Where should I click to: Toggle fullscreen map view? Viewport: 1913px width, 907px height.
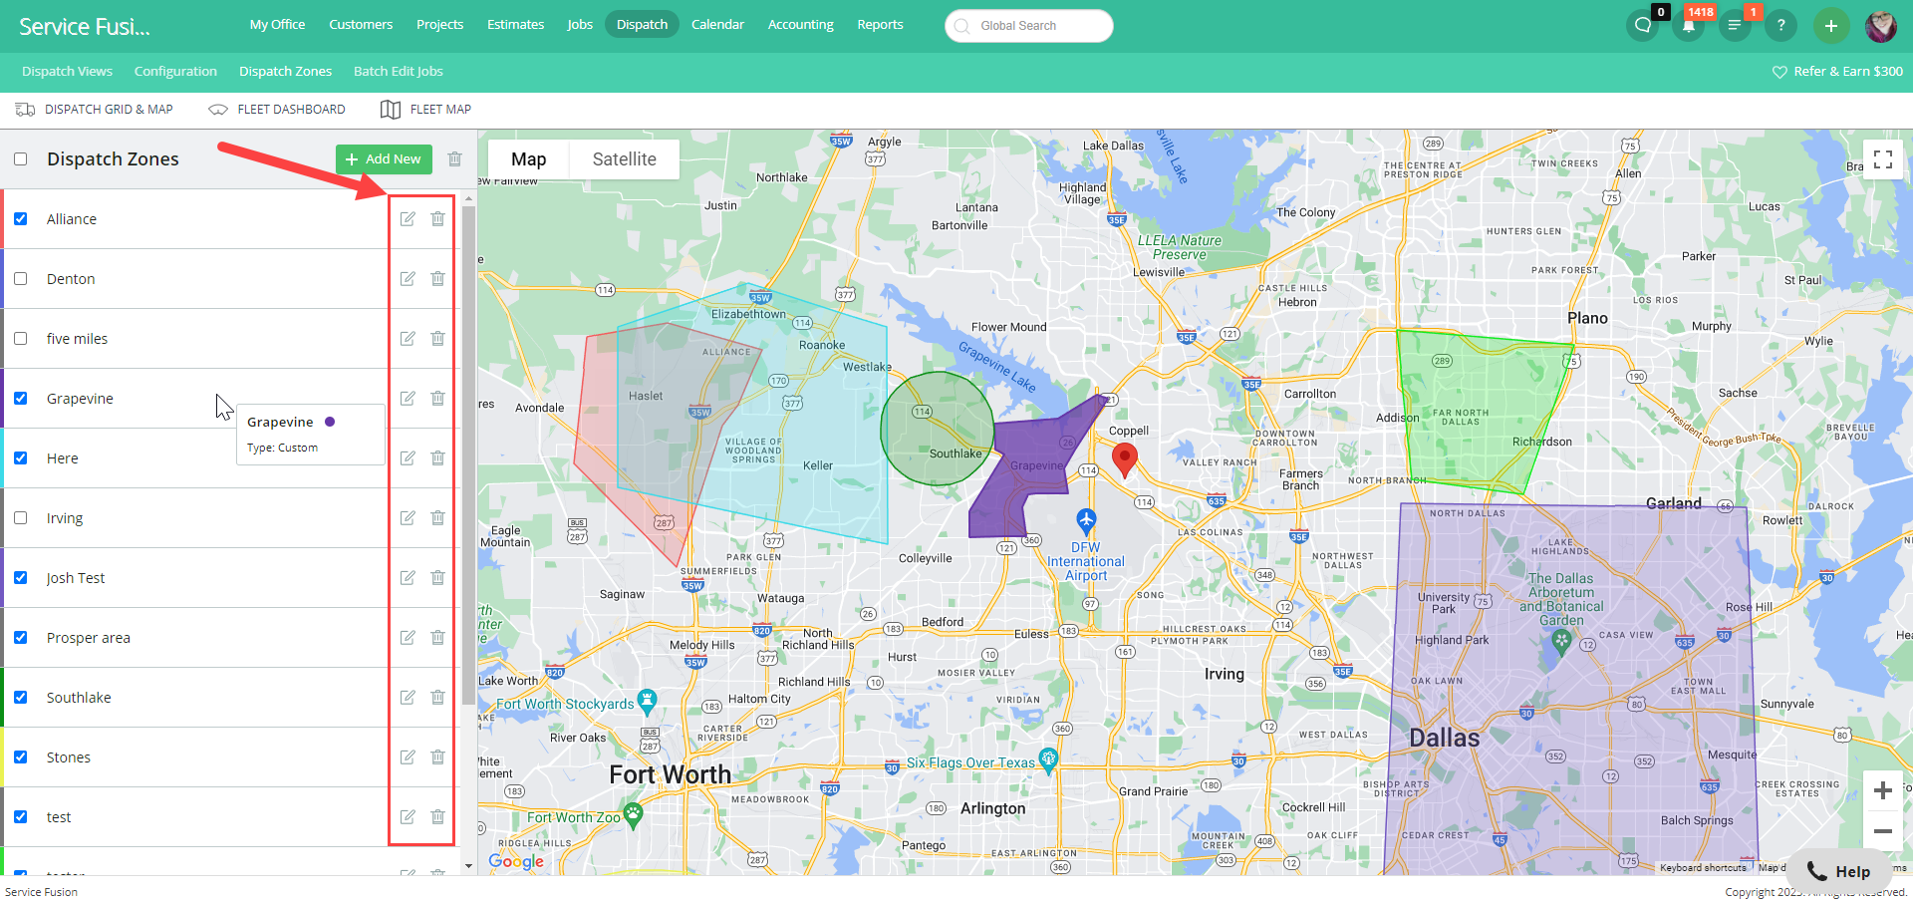tap(1883, 159)
